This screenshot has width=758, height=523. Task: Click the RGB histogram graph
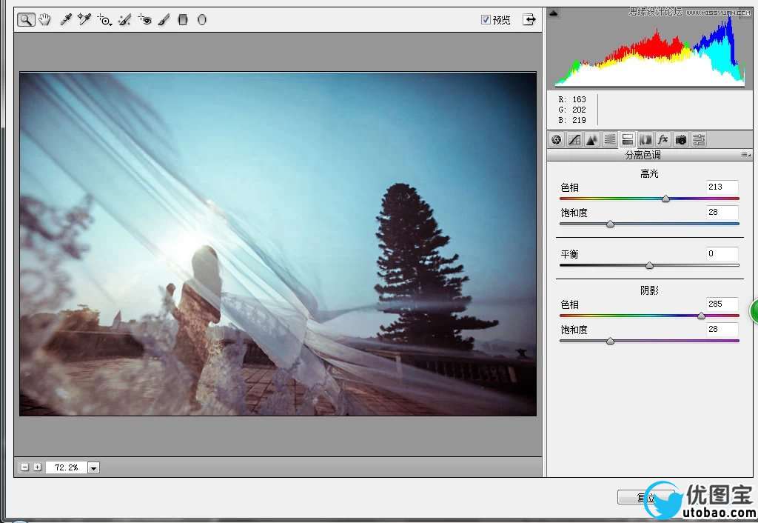(650, 50)
